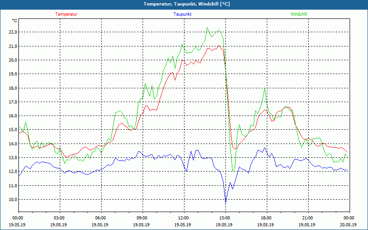The height and width of the screenshot is (230, 368).
Task: Click the 16,0 y-axis value
Action: (x=13, y=116)
